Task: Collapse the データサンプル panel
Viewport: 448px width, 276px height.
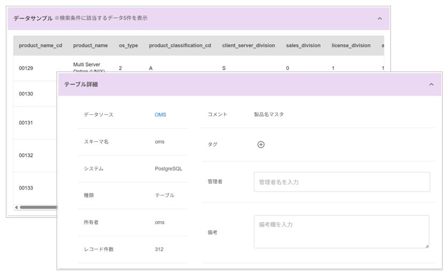Action: click(x=380, y=19)
